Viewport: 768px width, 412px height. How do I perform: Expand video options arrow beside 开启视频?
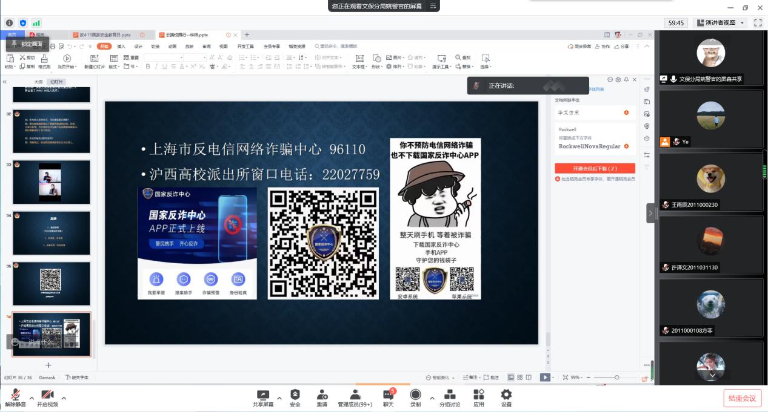tap(64, 397)
